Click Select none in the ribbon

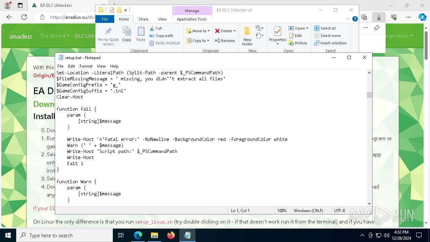327,36
